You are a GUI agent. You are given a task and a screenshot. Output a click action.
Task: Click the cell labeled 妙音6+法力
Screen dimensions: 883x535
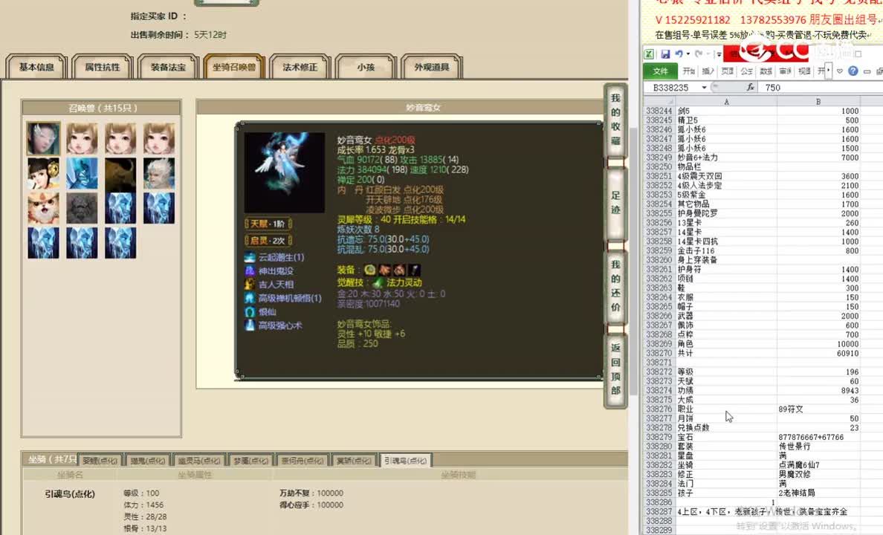coord(726,158)
